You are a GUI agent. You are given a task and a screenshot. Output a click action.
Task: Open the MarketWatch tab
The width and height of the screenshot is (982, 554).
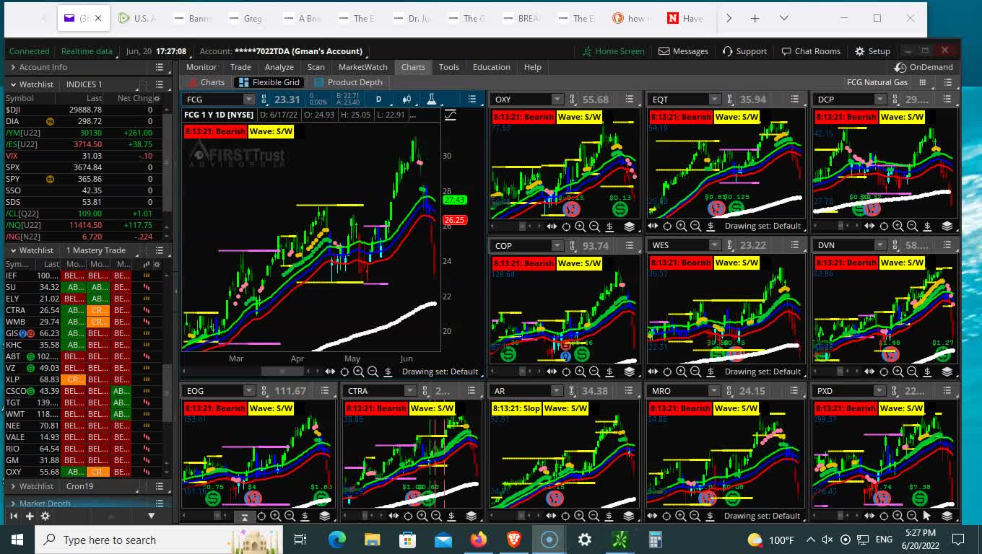click(363, 67)
